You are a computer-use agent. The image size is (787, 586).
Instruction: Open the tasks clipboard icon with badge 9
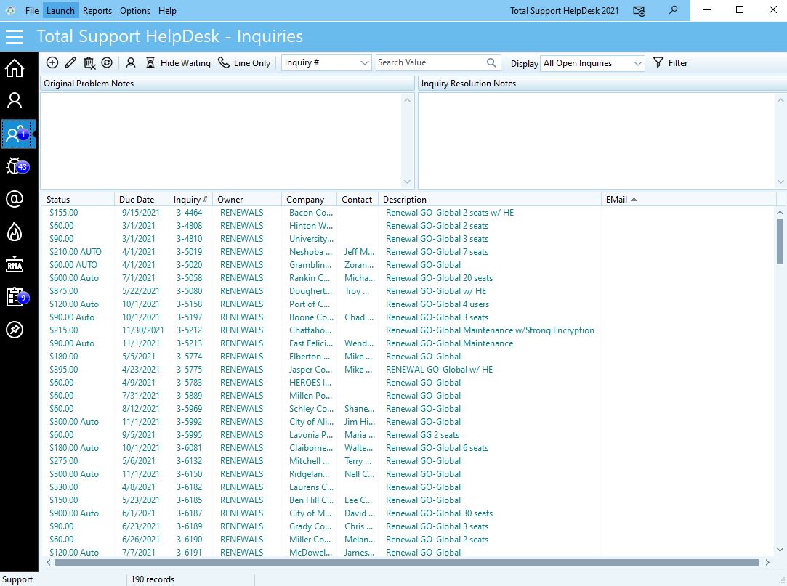[x=17, y=297]
